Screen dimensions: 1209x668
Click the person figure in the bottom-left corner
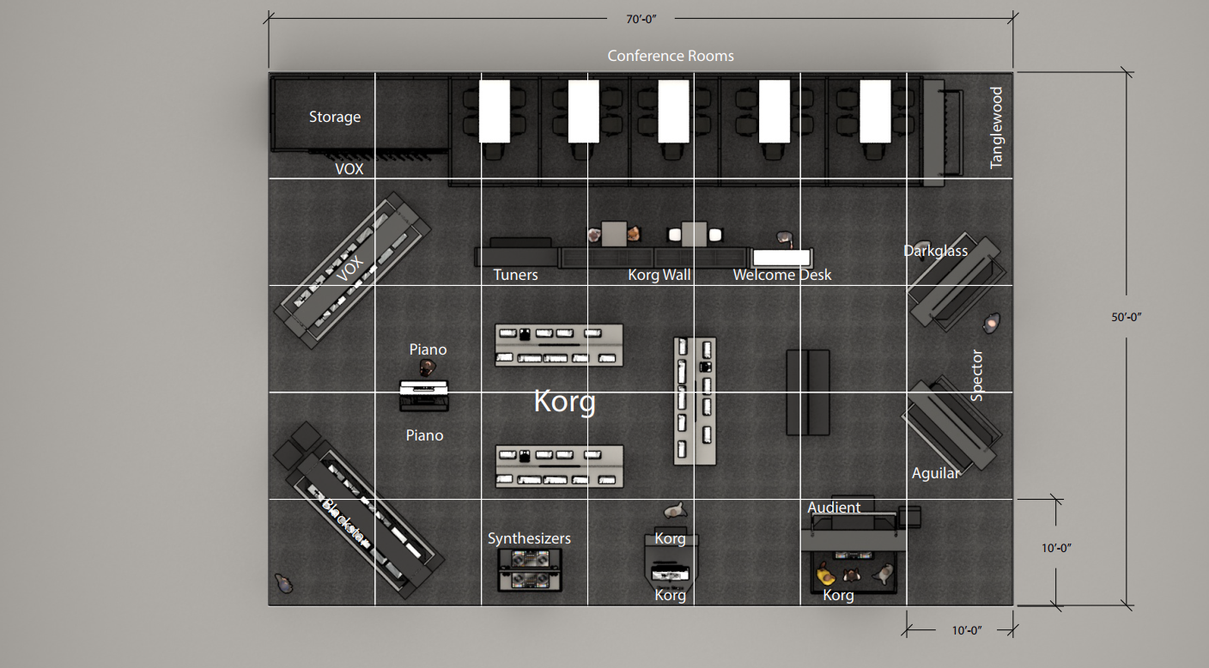pos(283,584)
